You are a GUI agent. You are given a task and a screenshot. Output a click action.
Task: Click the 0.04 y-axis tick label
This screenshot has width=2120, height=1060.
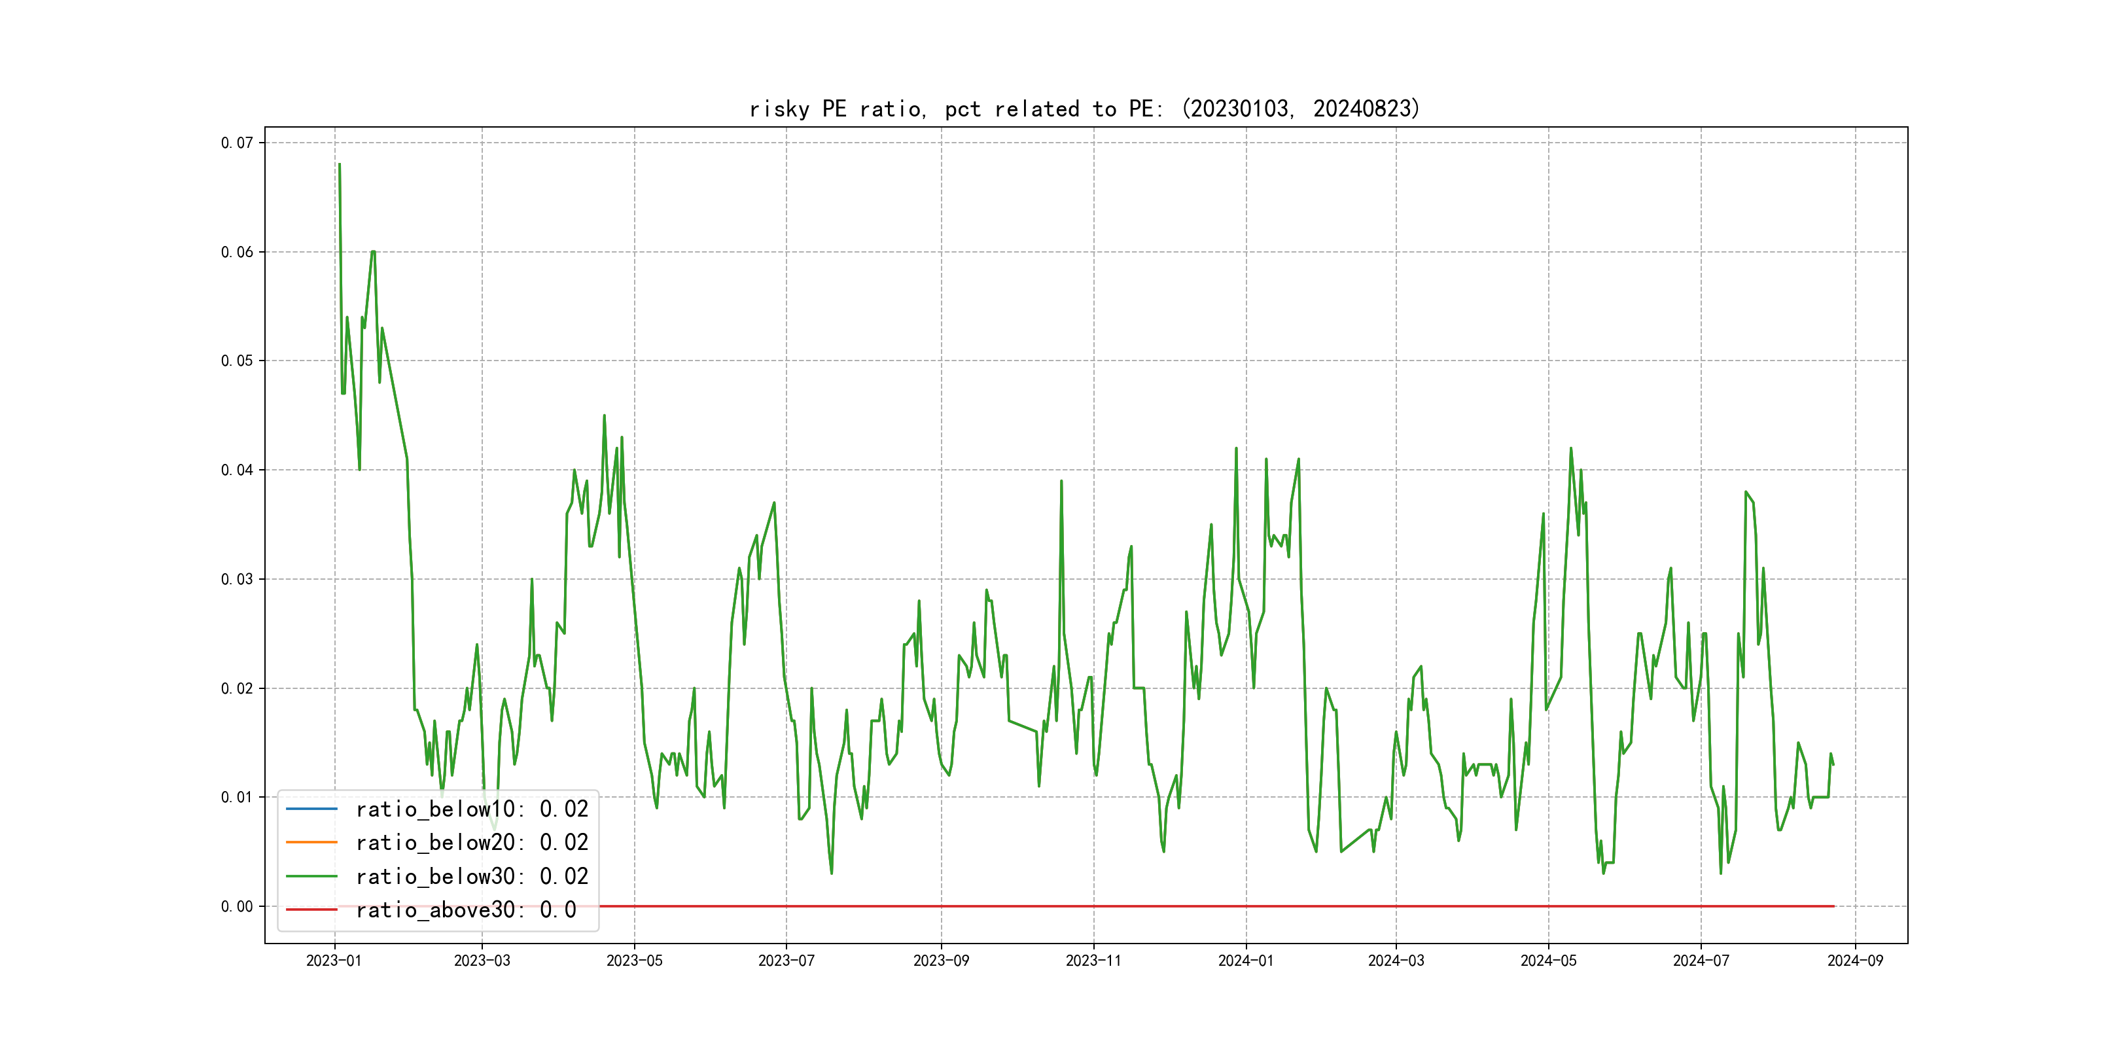click(237, 470)
